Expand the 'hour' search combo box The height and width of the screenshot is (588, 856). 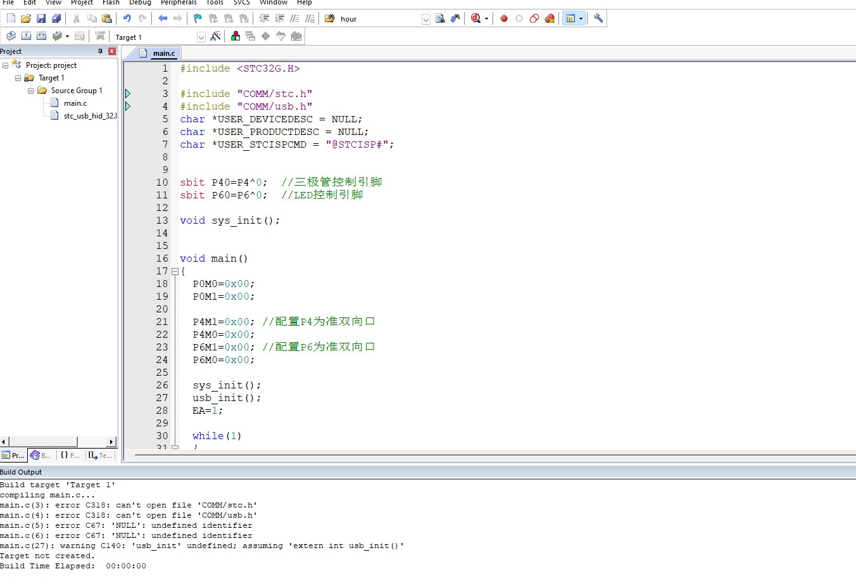click(426, 19)
